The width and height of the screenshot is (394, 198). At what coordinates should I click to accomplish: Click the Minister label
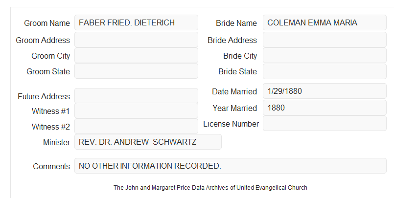[x=57, y=142]
